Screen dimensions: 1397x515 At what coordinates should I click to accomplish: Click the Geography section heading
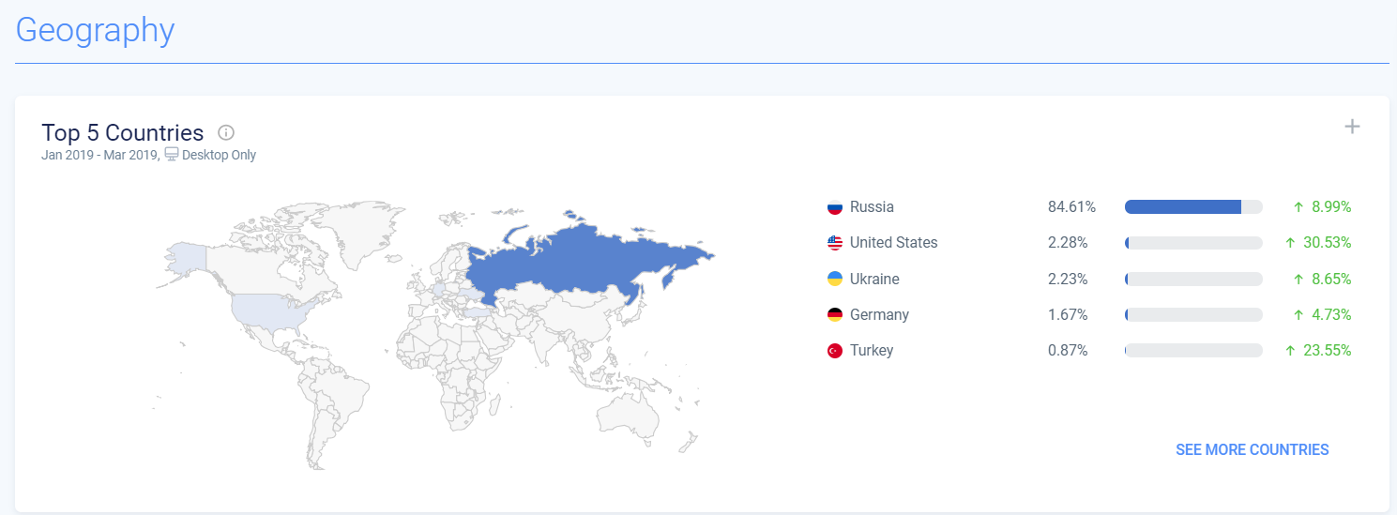coord(95,30)
